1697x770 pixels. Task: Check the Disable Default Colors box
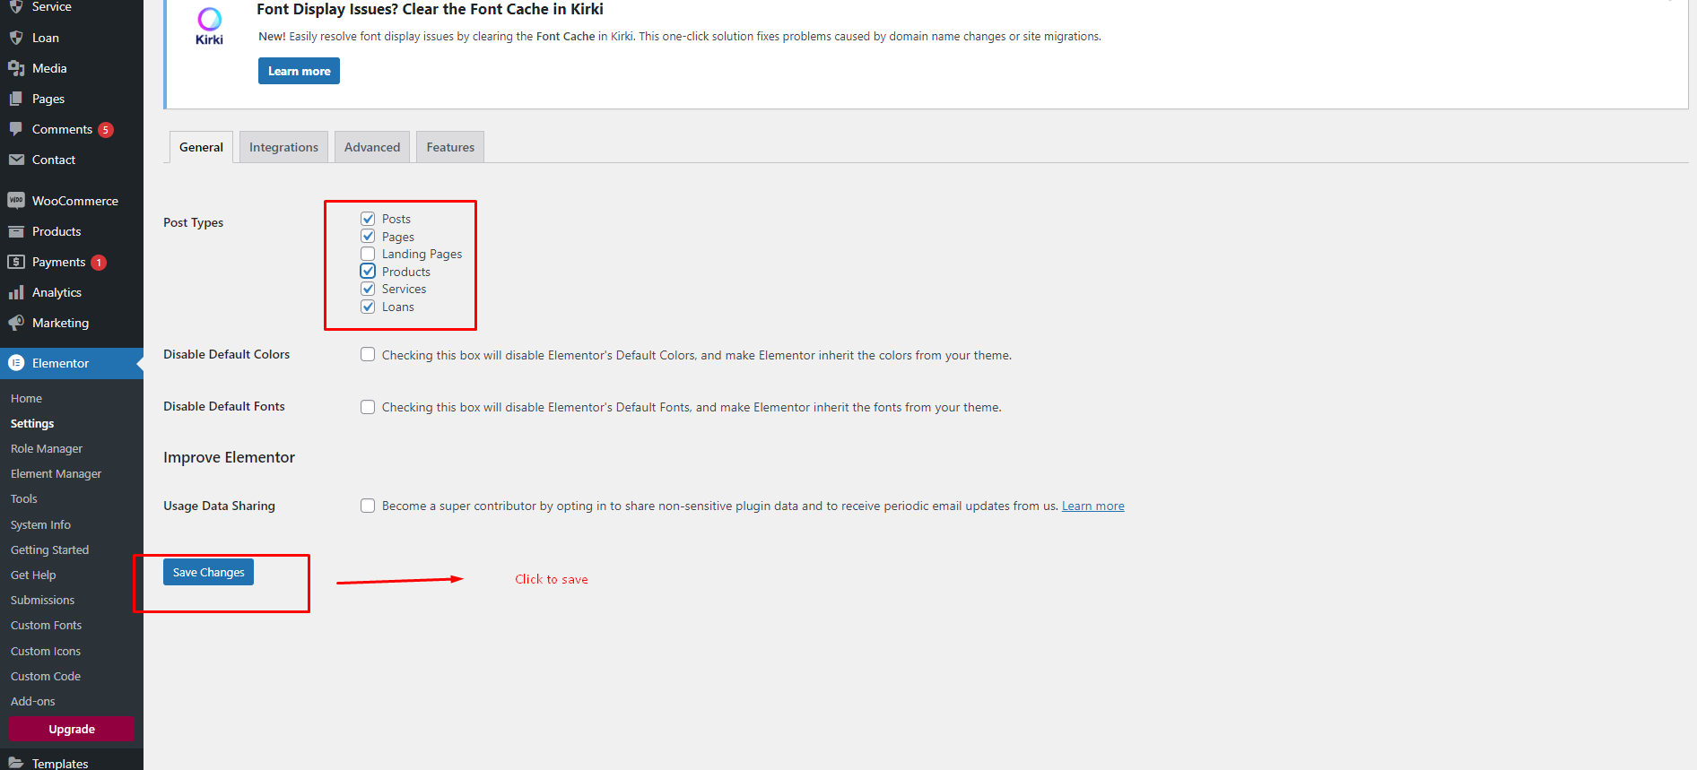[368, 354]
